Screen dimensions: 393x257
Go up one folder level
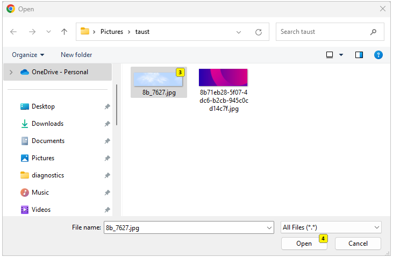[65, 32]
